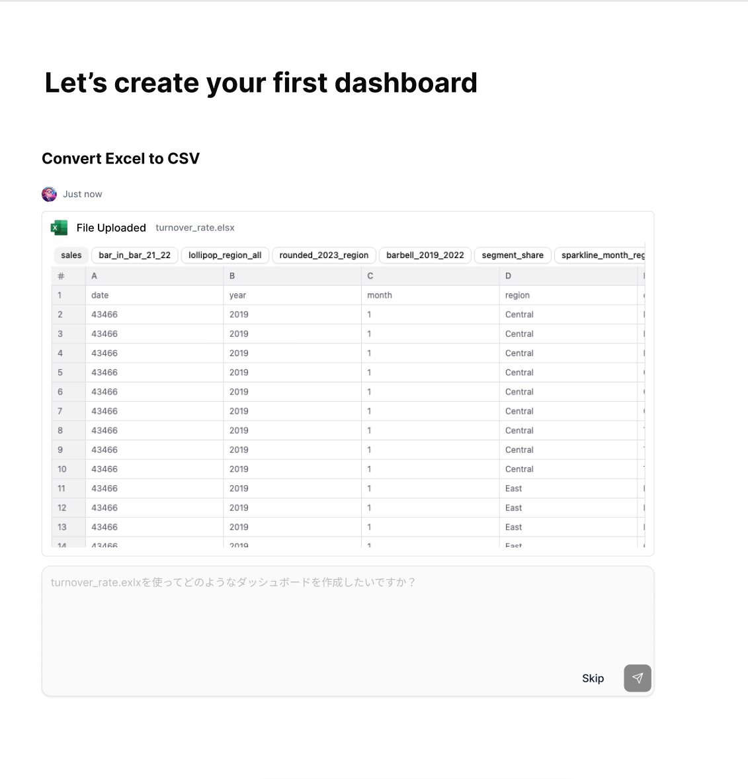Switch to the lollipop_region_all sheet

tap(225, 255)
